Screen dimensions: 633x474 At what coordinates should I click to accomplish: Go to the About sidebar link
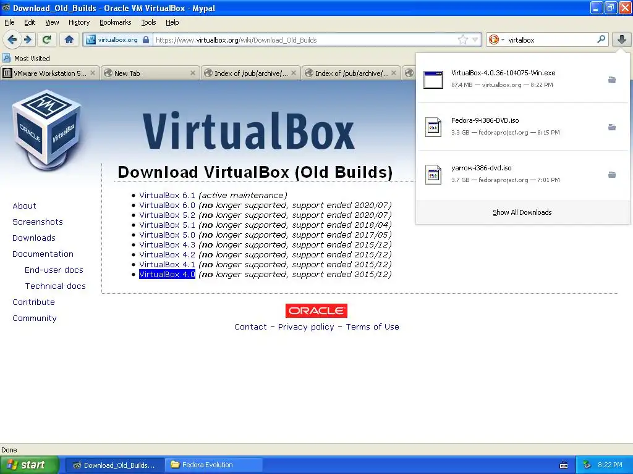(x=24, y=206)
